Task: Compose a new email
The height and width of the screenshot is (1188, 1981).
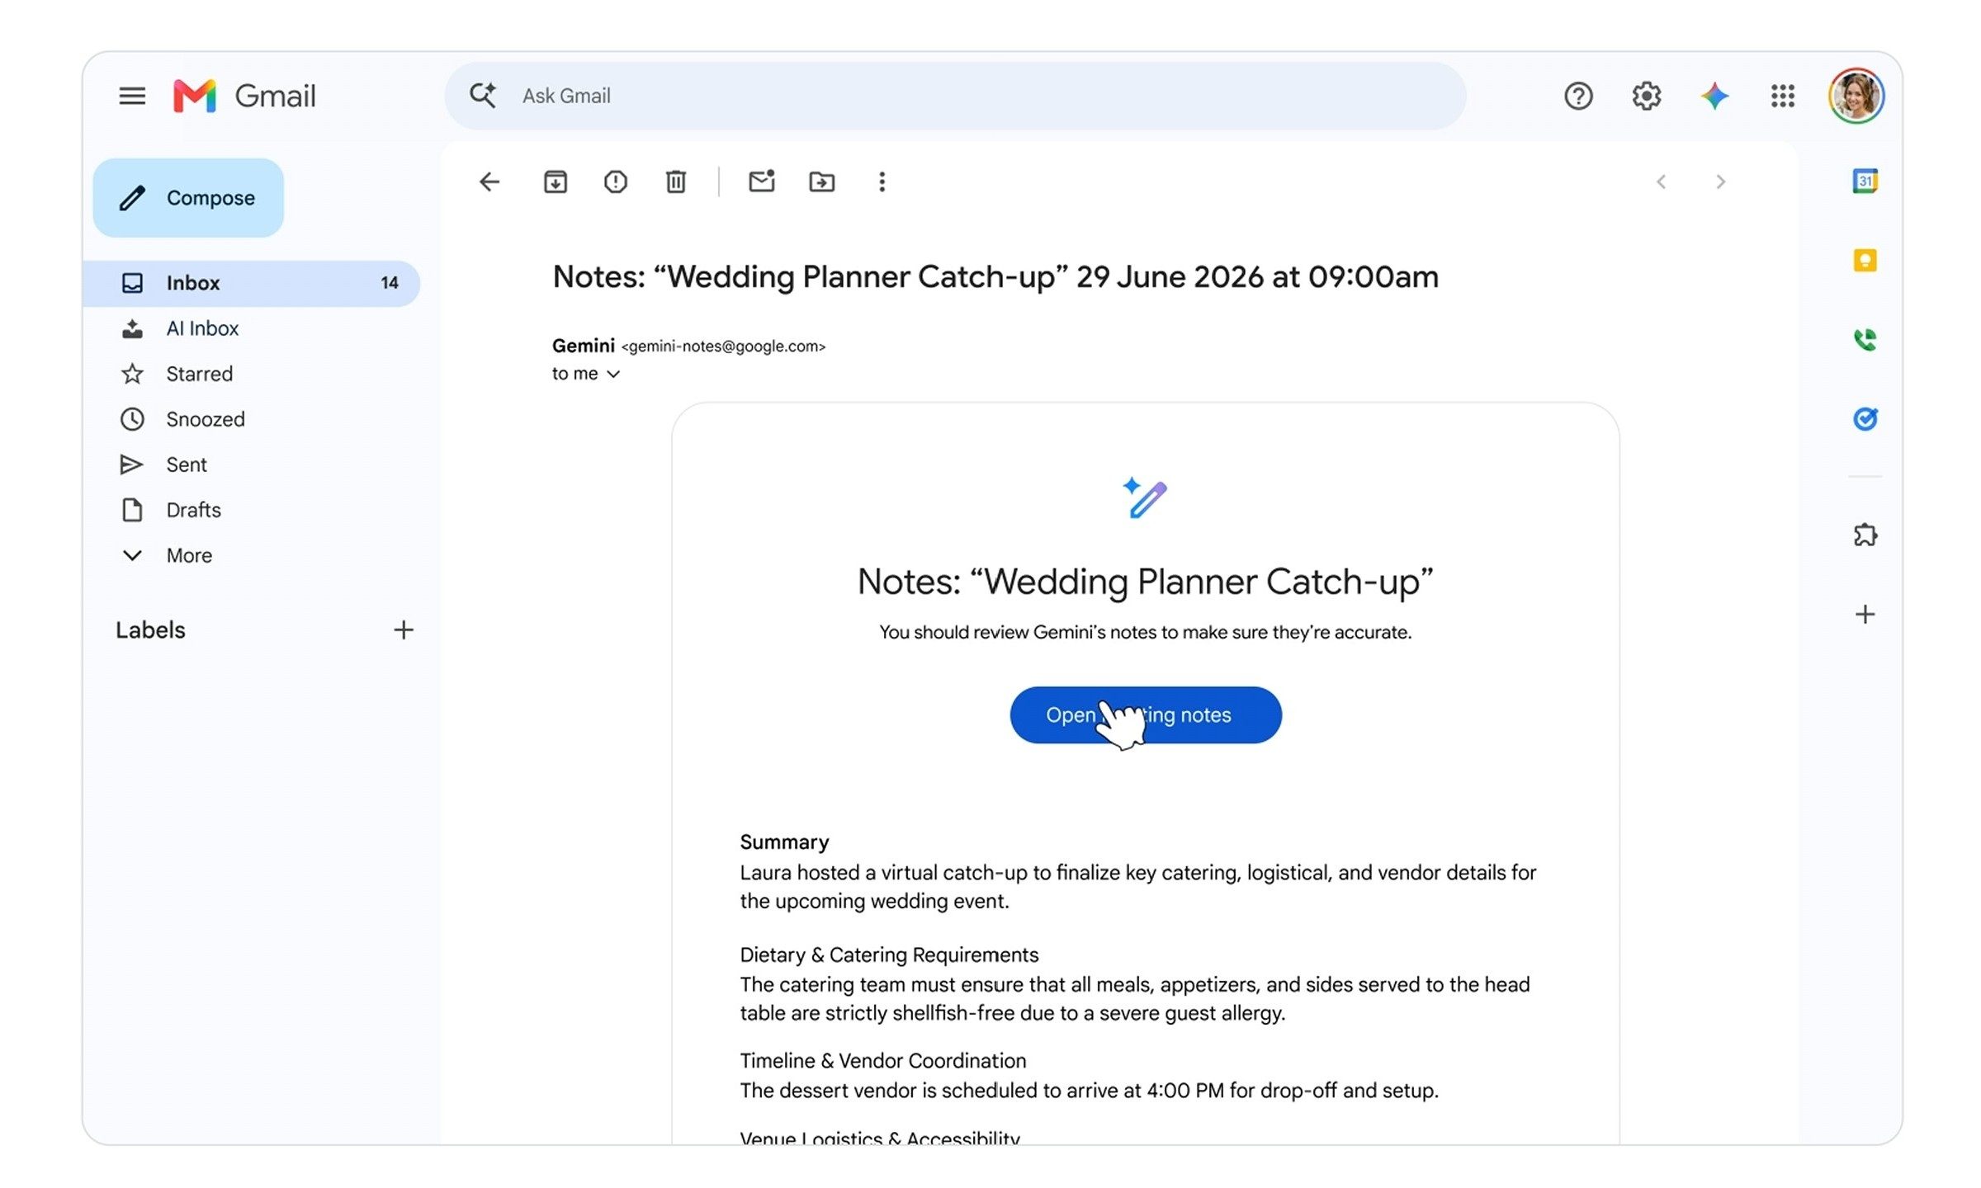Action: click(x=188, y=198)
